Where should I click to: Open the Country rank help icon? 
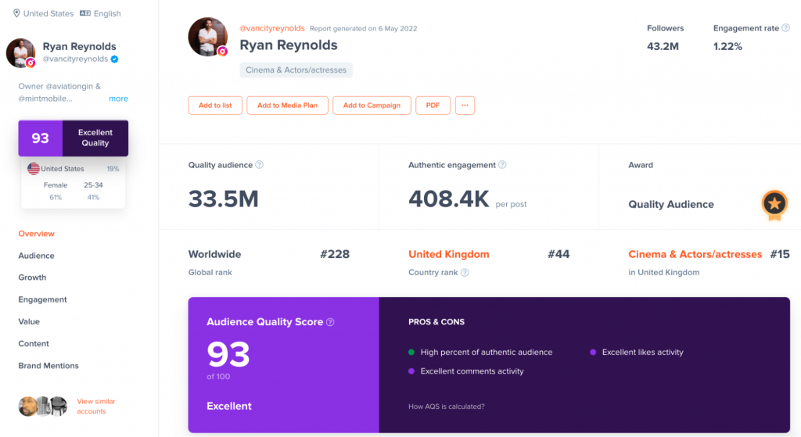[x=465, y=273]
